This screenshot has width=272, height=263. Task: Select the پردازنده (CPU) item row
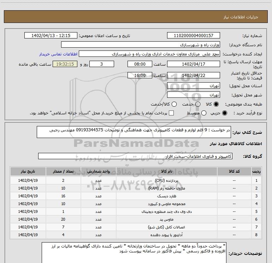tap(136, 180)
